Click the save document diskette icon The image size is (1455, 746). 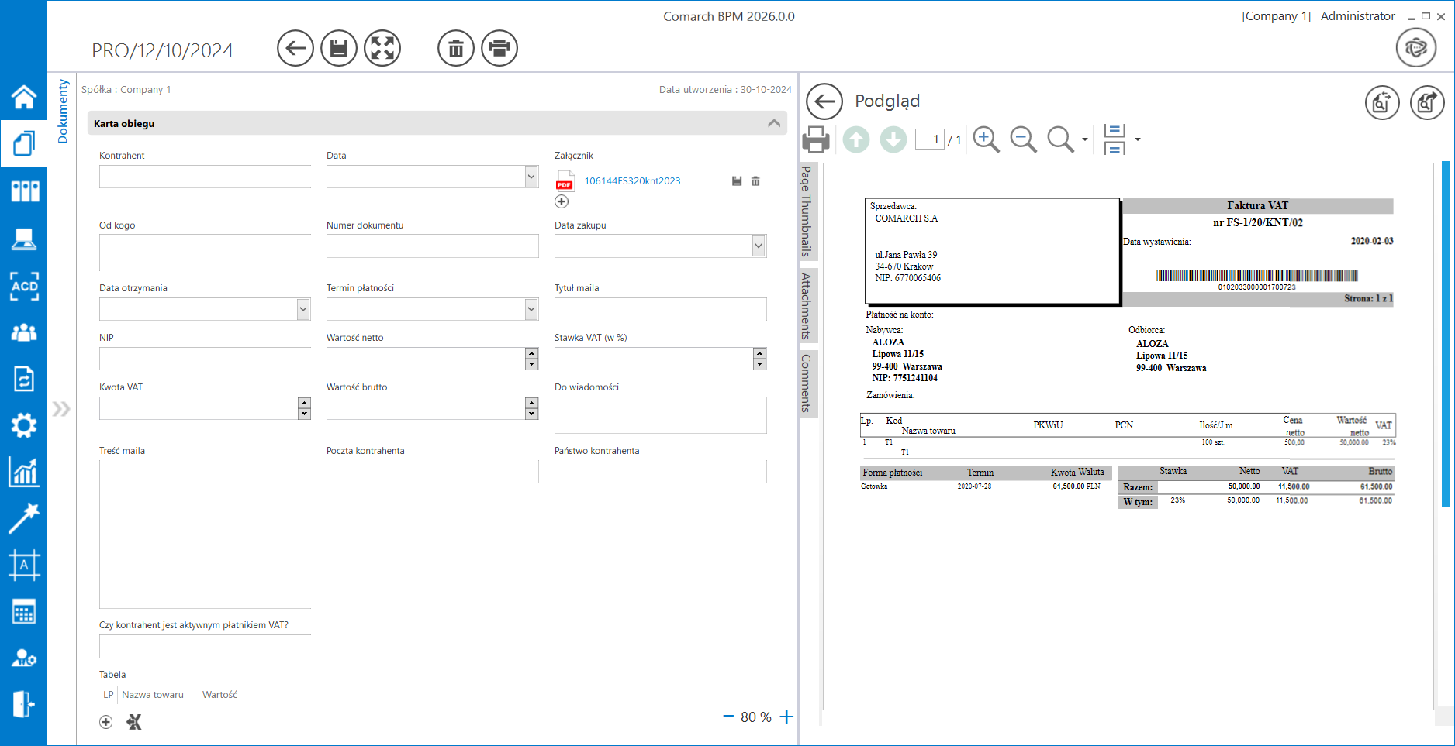(x=339, y=49)
